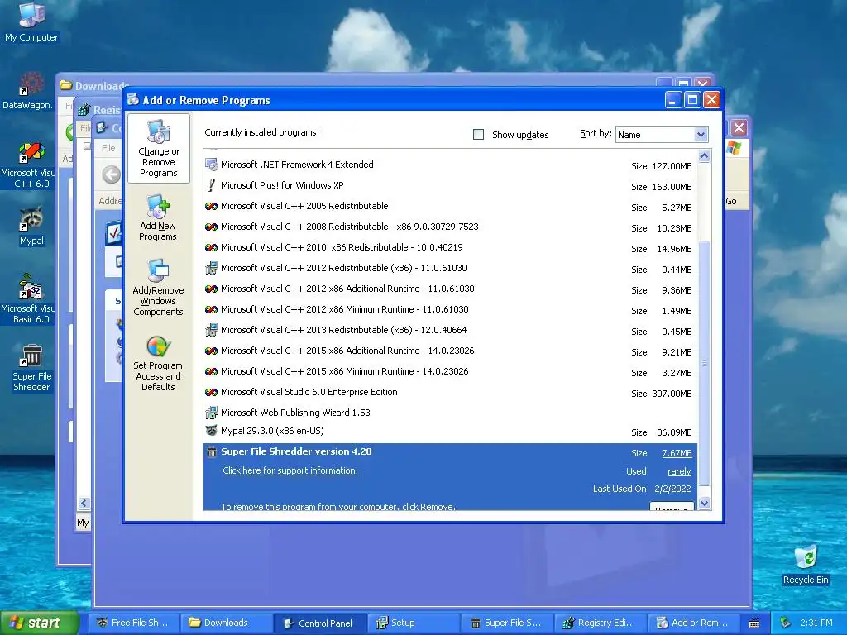Select Microsoft Visual C++ 6.0 desktop icon
This screenshot has width=847, height=635.
coord(31,152)
